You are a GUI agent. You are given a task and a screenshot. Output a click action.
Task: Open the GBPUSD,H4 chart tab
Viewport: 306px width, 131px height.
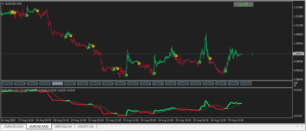coord(63,127)
